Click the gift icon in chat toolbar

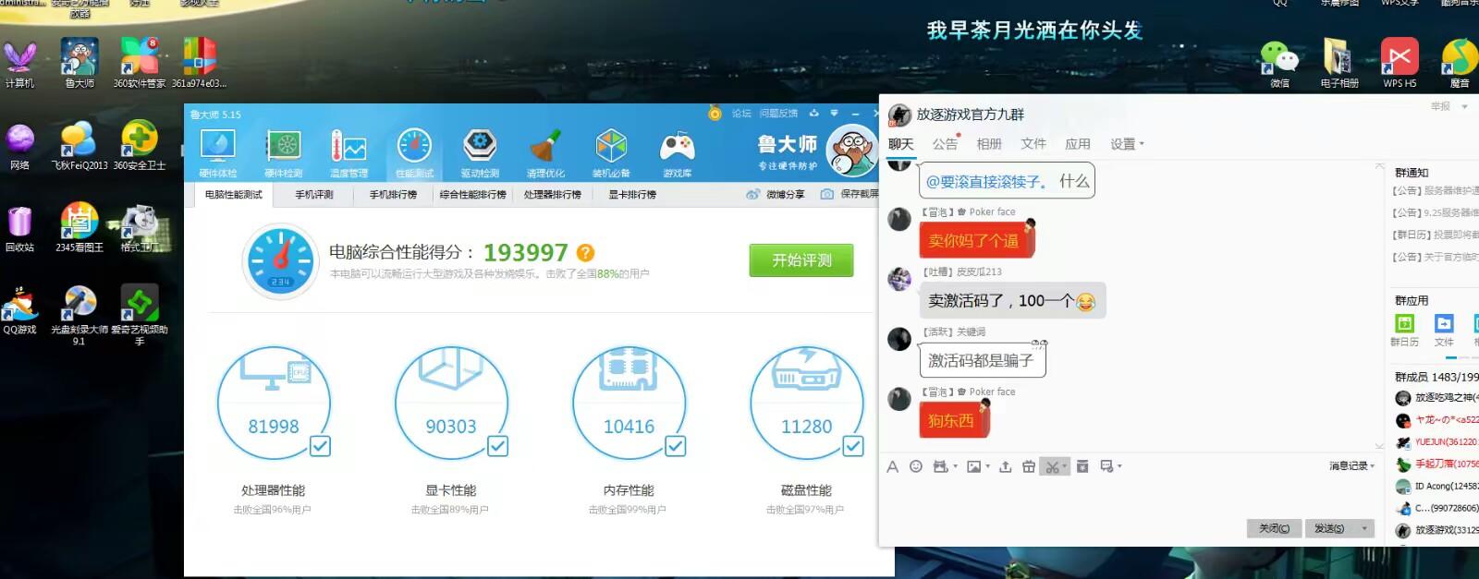[x=1029, y=466]
